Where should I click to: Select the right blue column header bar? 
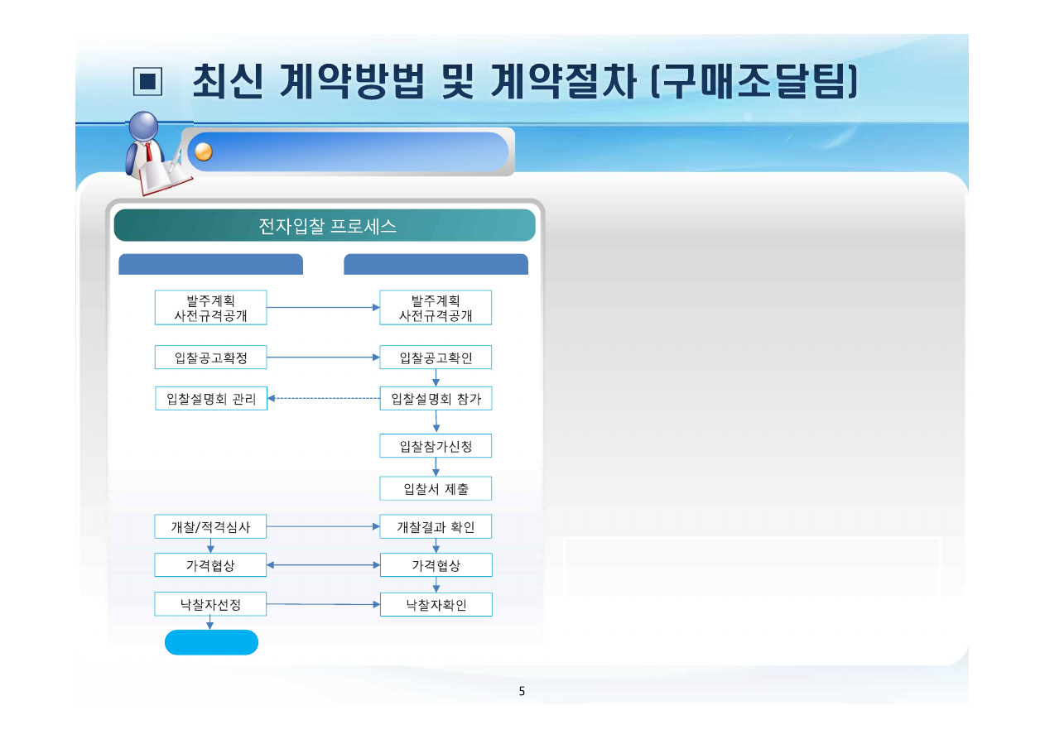[x=436, y=264]
